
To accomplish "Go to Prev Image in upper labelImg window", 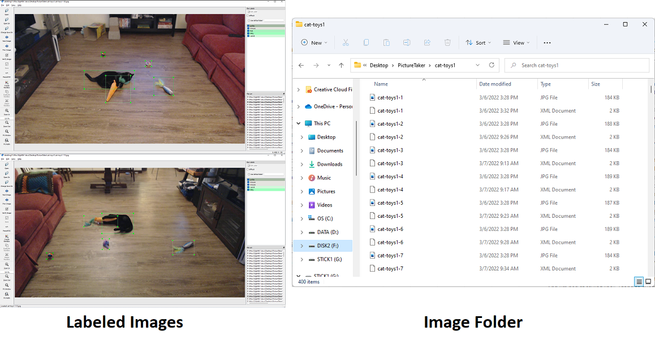I will tap(7, 47).
